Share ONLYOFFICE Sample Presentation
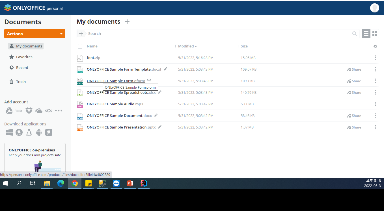 click(354, 127)
